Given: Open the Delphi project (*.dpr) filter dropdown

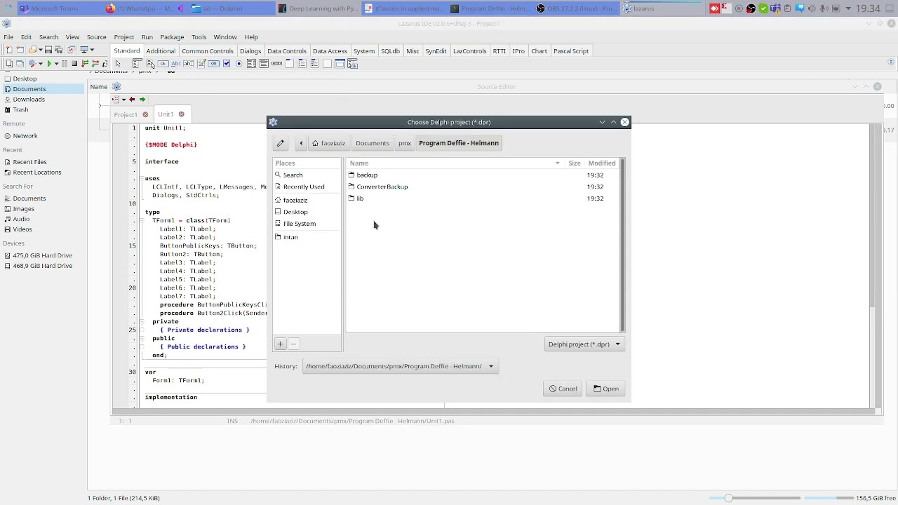Looking at the screenshot, I should 584,344.
